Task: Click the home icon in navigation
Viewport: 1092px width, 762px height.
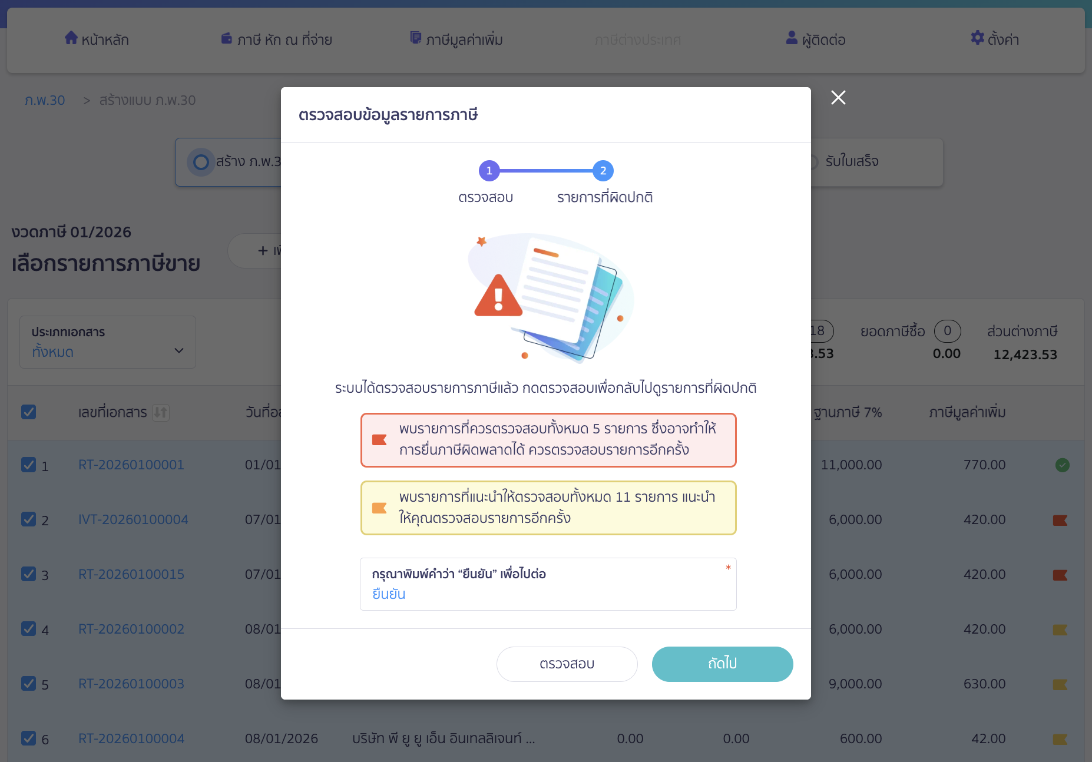Action: pyautogui.click(x=71, y=38)
